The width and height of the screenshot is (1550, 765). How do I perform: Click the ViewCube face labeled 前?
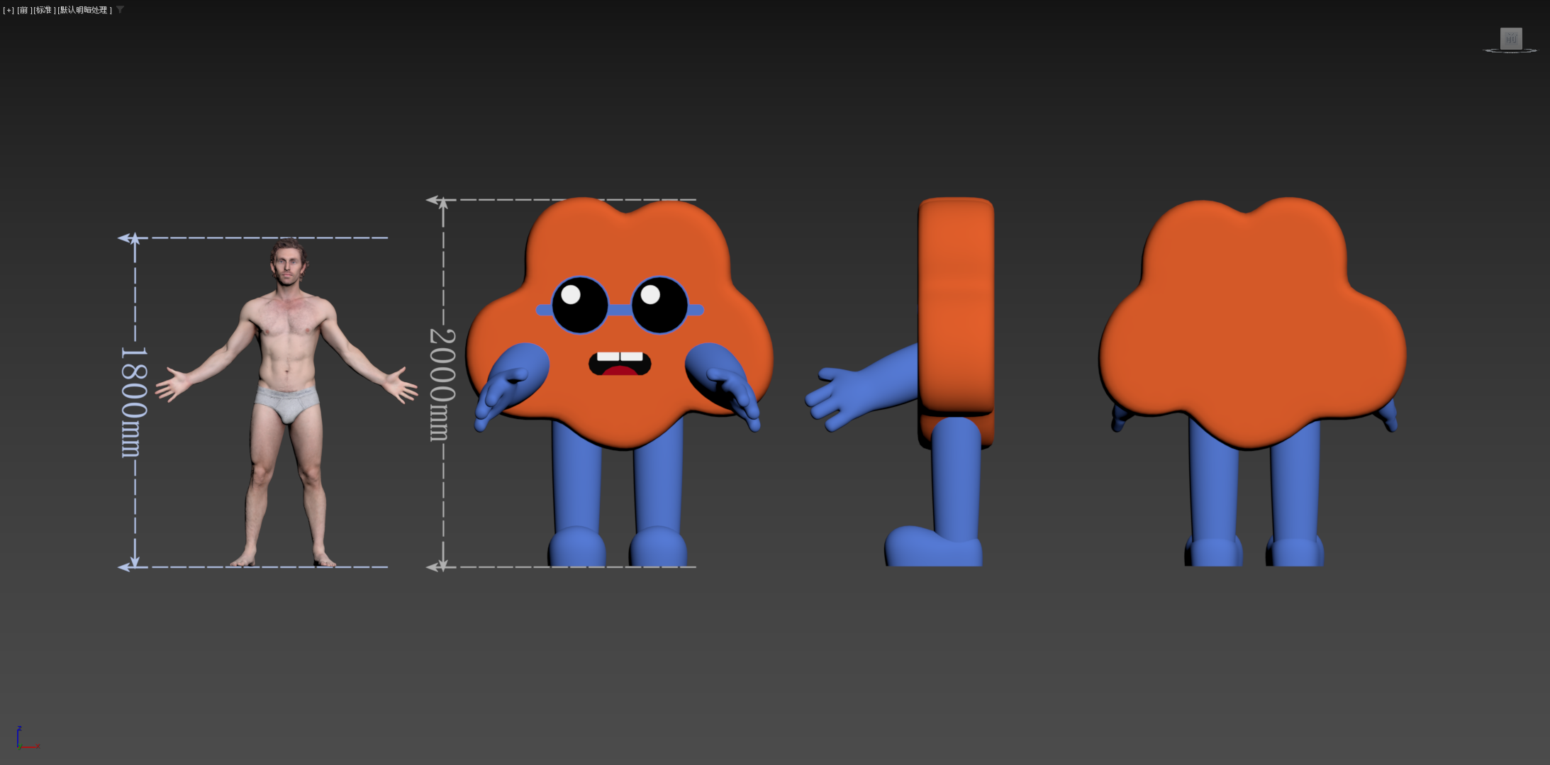1511,38
